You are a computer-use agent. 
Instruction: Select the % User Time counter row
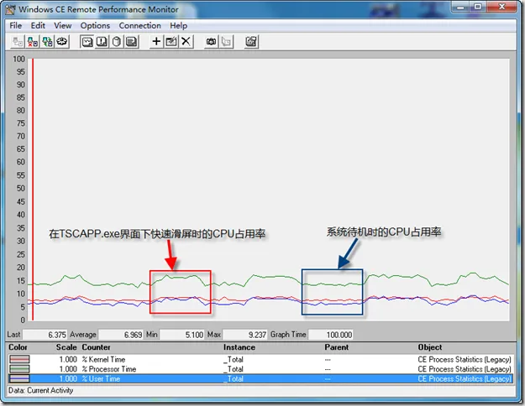pos(260,378)
